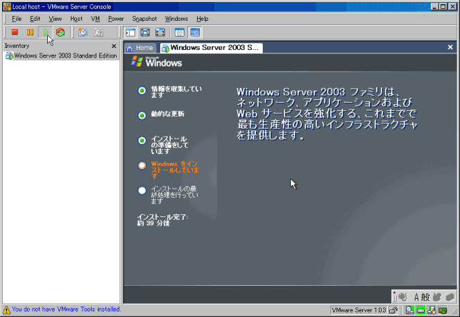This screenshot has width=460, height=317.
Task: Click 'You do not have VMware Tools installed' message
Action: (67, 309)
